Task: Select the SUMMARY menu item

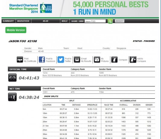Action: click(8, 21)
